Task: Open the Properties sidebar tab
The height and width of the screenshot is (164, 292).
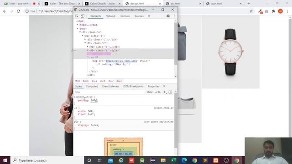Action: 153,87
